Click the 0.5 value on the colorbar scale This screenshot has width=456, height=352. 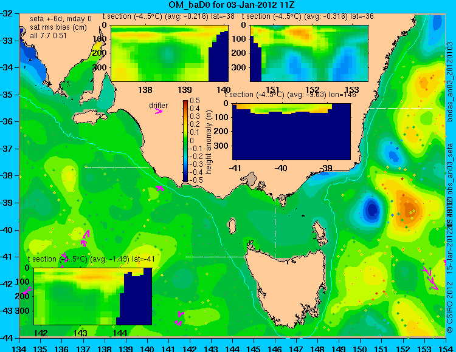pyautogui.click(x=195, y=101)
